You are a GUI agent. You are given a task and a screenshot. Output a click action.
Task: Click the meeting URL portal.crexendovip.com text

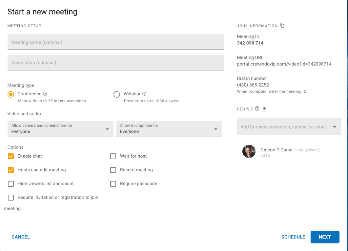284,64
